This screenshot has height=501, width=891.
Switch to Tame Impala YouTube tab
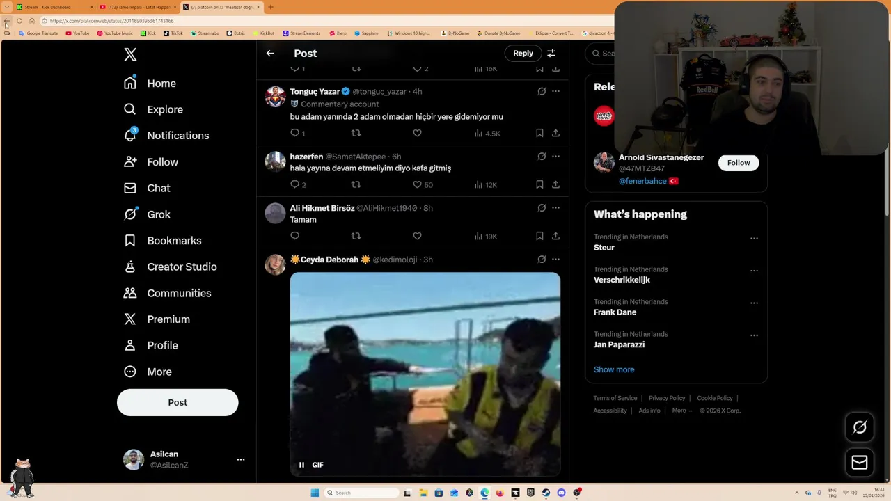tap(138, 7)
